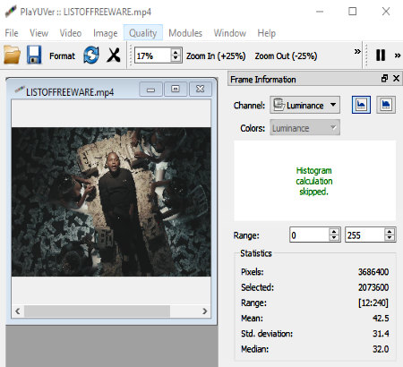Increase the Range minimum value
Viewport: 403px width, 367px height.
[x=334, y=231]
